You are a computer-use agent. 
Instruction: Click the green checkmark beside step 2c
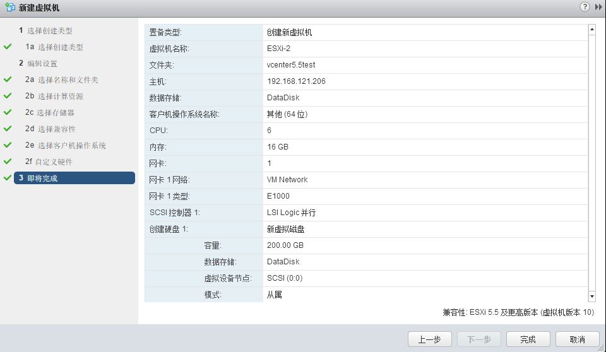coord(8,112)
